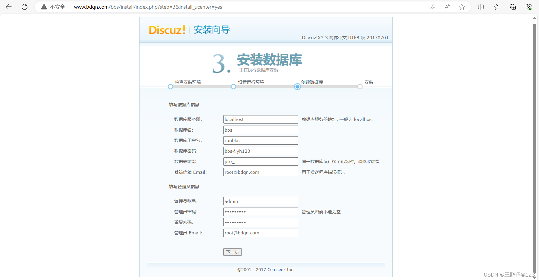This screenshot has height=280, width=539.
Task: Open the Comsenz link in footer
Action: (x=276, y=270)
